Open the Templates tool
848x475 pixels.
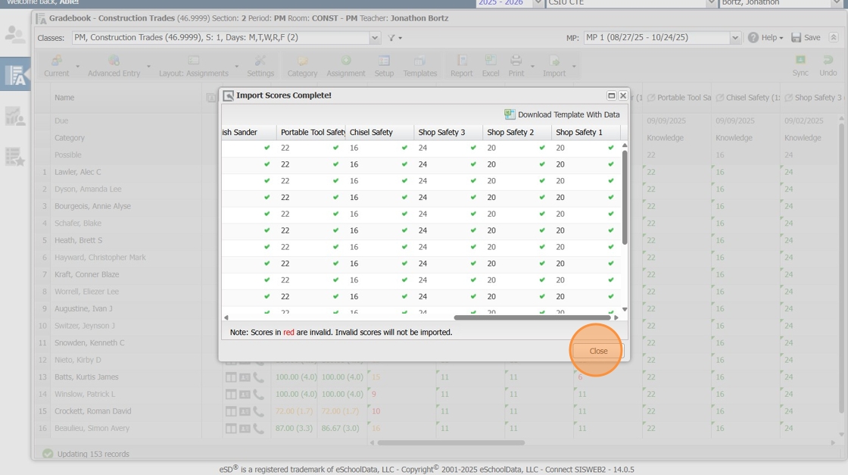point(419,66)
